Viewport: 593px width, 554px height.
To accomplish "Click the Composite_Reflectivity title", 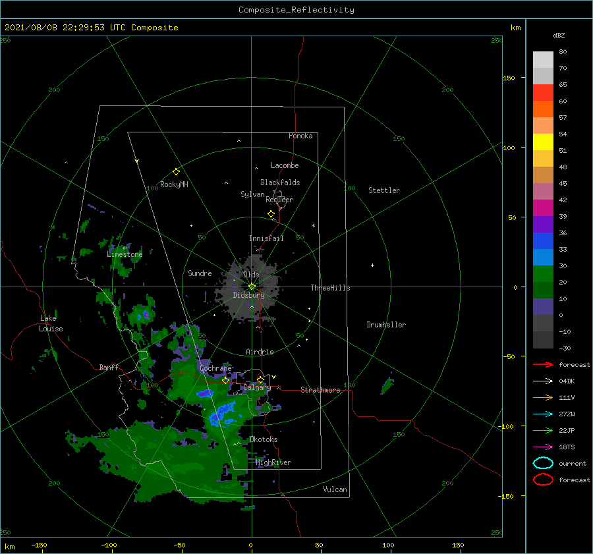I will pyautogui.click(x=296, y=10).
